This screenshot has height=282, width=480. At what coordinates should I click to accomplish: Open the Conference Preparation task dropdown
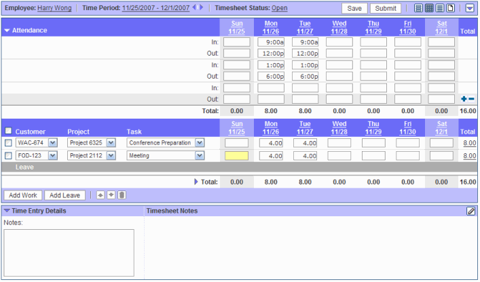pyautogui.click(x=199, y=143)
